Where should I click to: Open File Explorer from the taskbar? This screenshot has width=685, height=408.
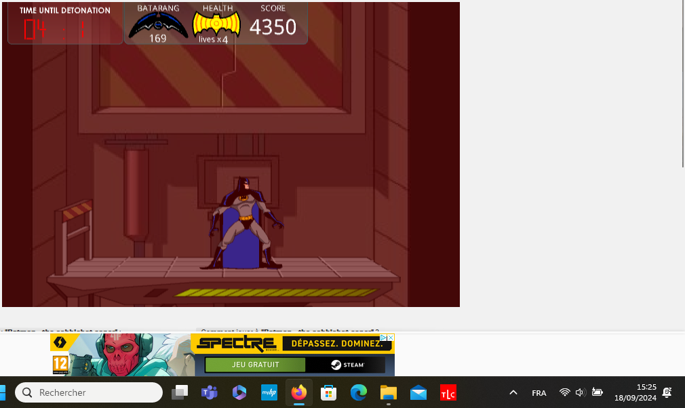coord(388,392)
